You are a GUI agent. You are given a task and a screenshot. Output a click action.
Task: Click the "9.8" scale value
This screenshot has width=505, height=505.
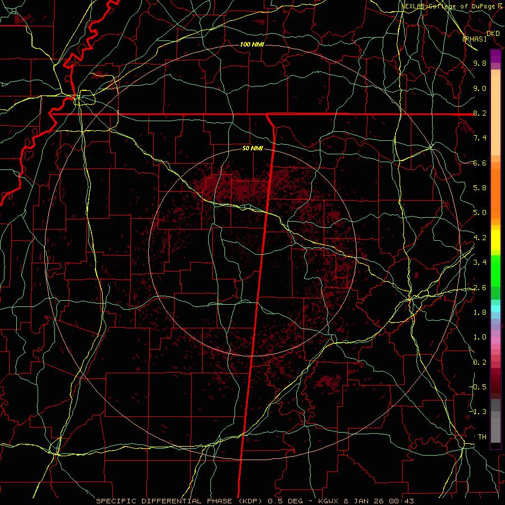(x=480, y=63)
